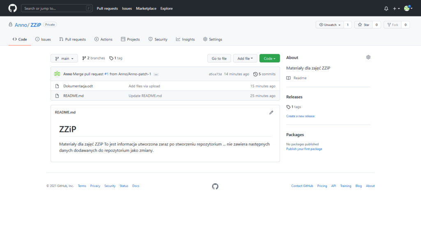The width and height of the screenshot is (421, 236).
Task: Open the main branch dropdown
Action: 64,59
